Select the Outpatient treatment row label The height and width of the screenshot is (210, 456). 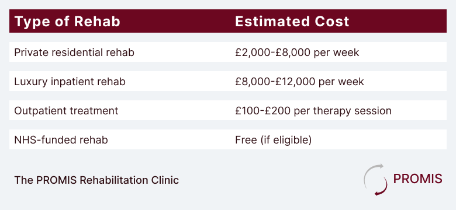66,111
